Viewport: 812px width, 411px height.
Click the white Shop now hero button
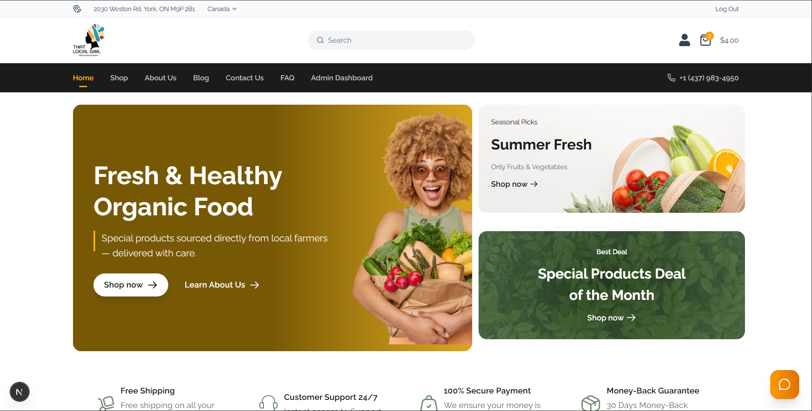click(131, 285)
